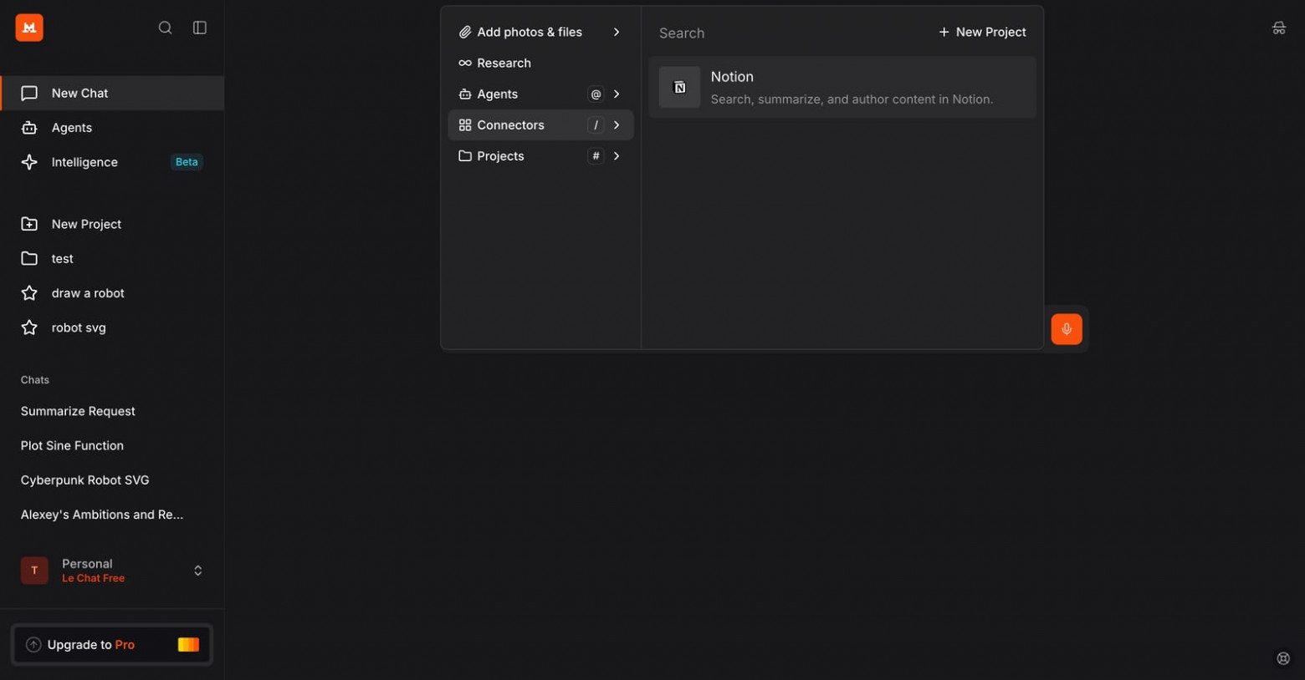1305x680 pixels.
Task: Collapse the sidebar panel icon
Action: 200,28
